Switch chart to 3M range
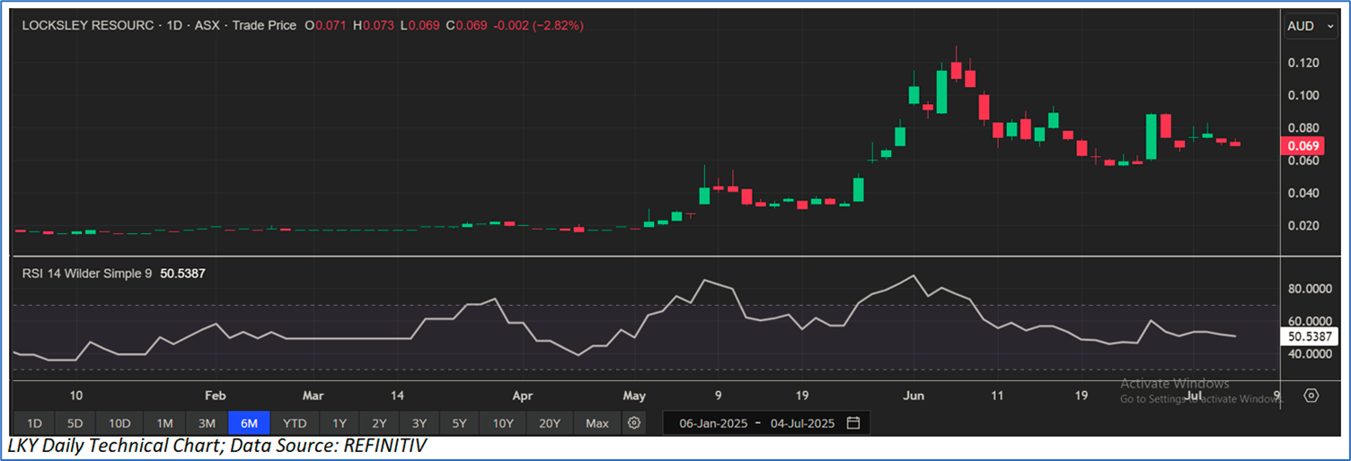The image size is (1351, 461). point(207,423)
